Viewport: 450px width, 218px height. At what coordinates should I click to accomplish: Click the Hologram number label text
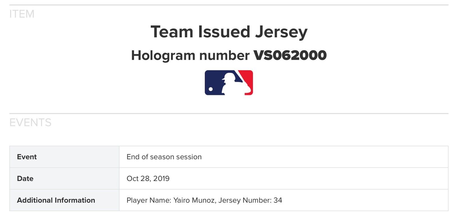coord(190,55)
